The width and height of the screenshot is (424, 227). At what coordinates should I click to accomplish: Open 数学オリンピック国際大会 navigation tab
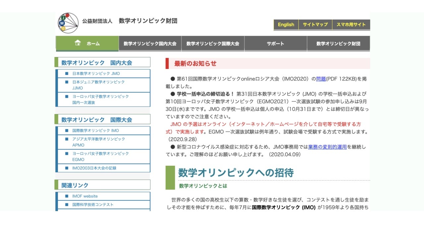tap(213, 43)
